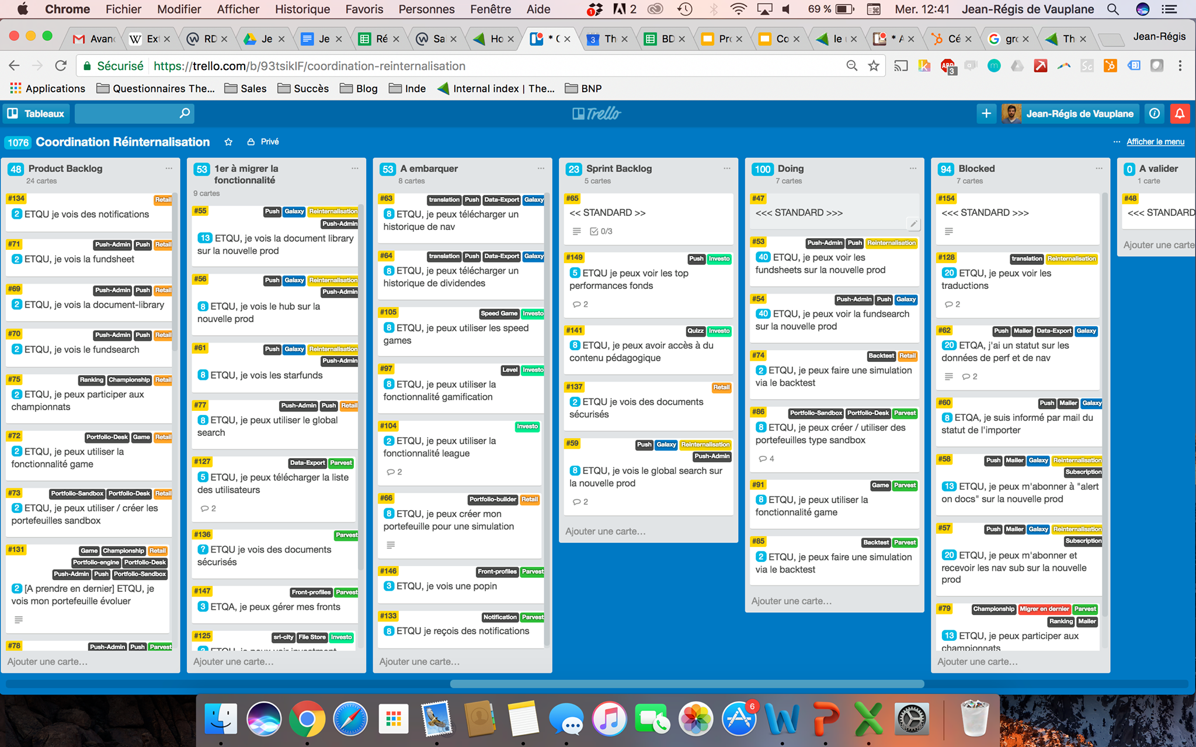1196x747 pixels.
Task: Open the Historique menu in menu bar
Action: click(303, 9)
